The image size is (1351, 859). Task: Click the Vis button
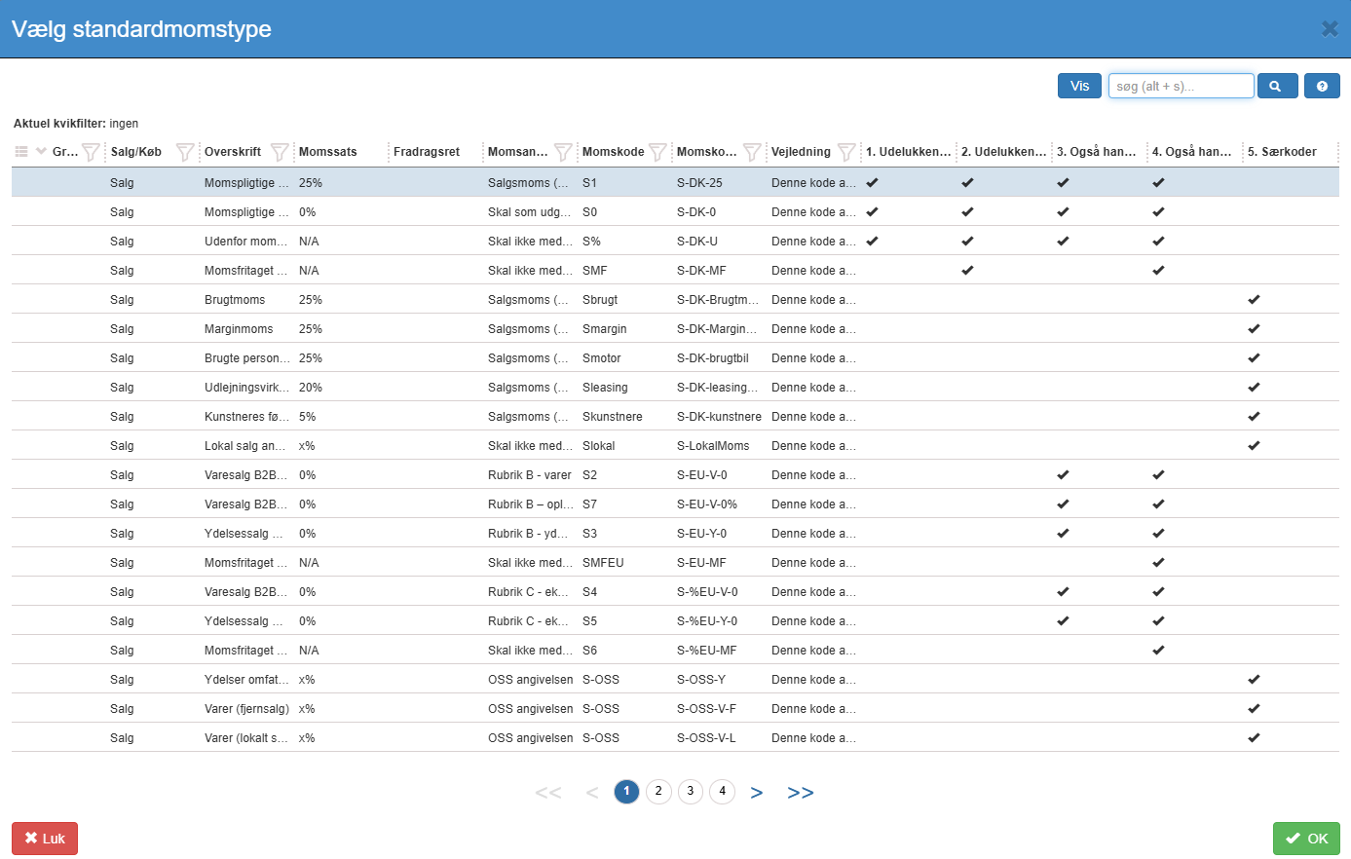tap(1079, 86)
